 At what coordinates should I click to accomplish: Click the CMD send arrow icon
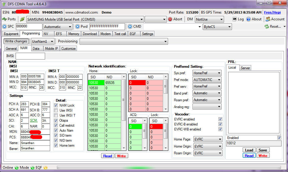pyautogui.click(x=130, y=27)
